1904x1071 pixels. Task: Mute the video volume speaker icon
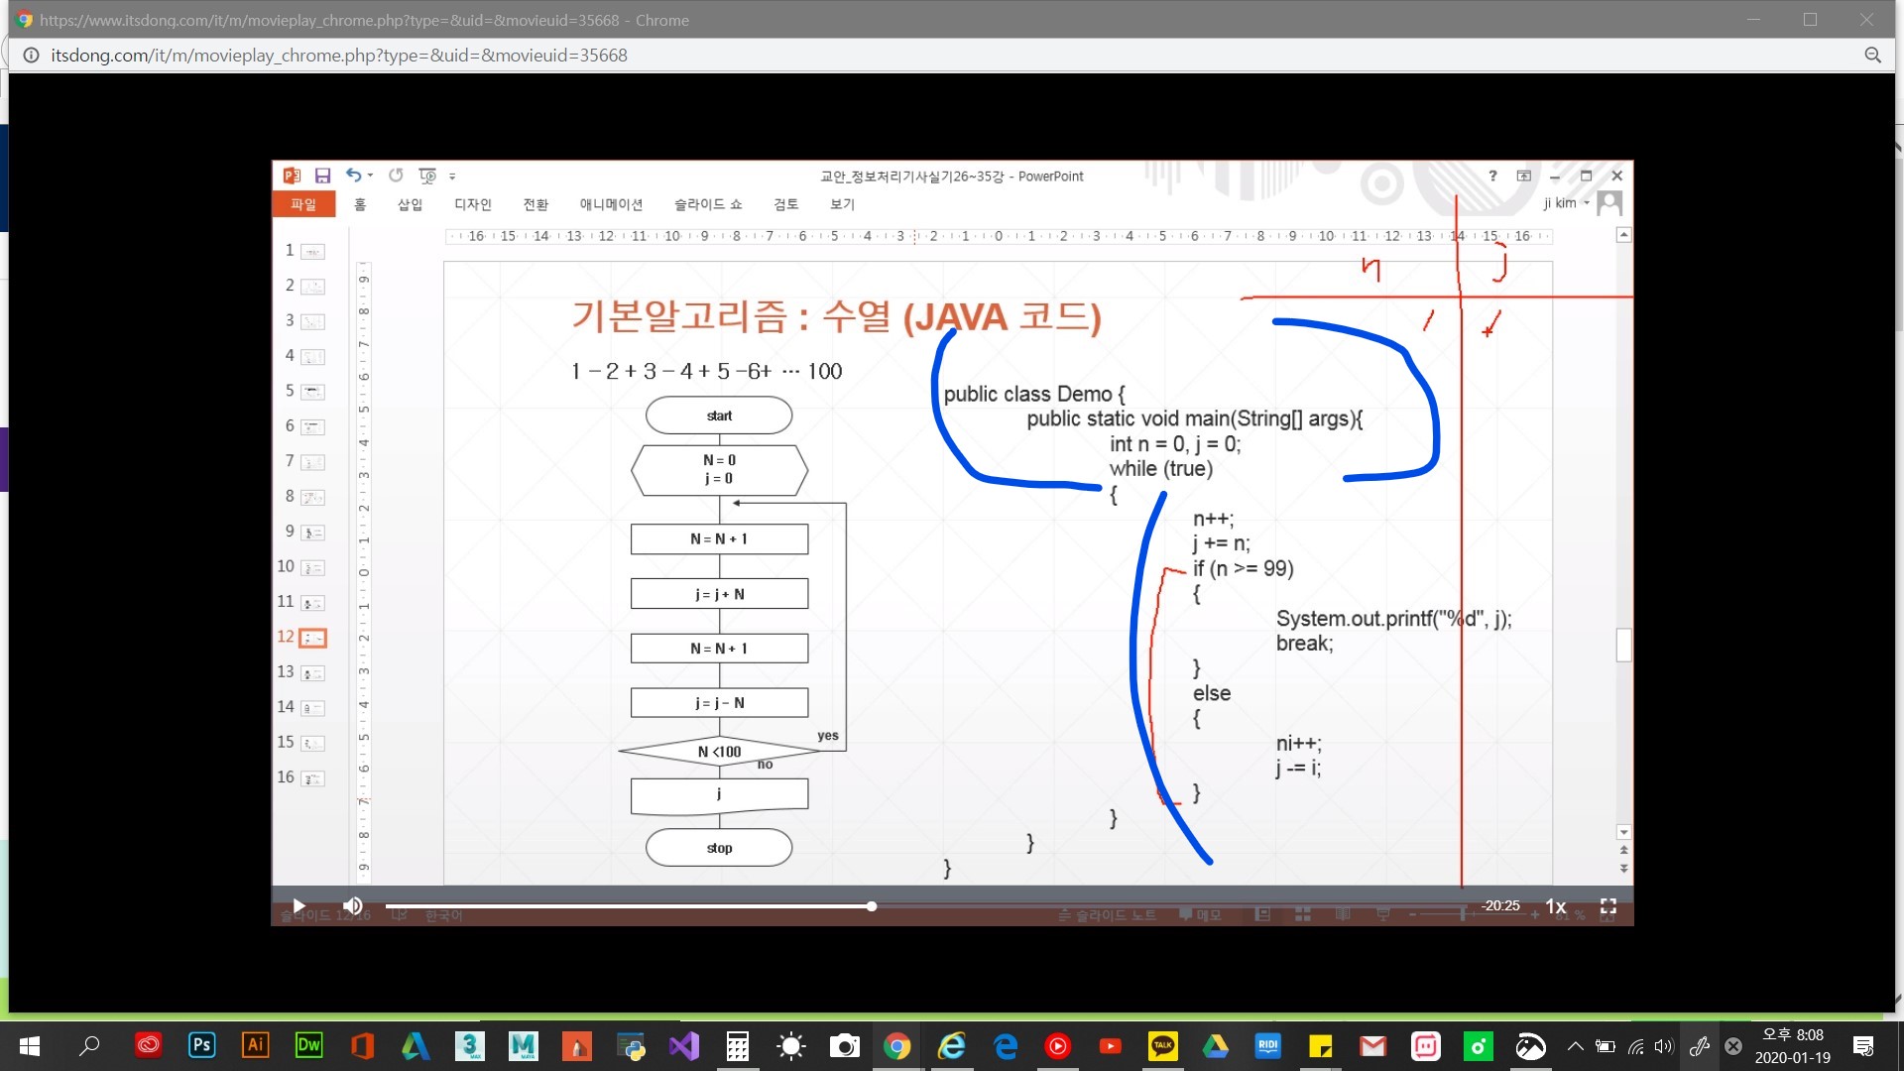tap(352, 905)
